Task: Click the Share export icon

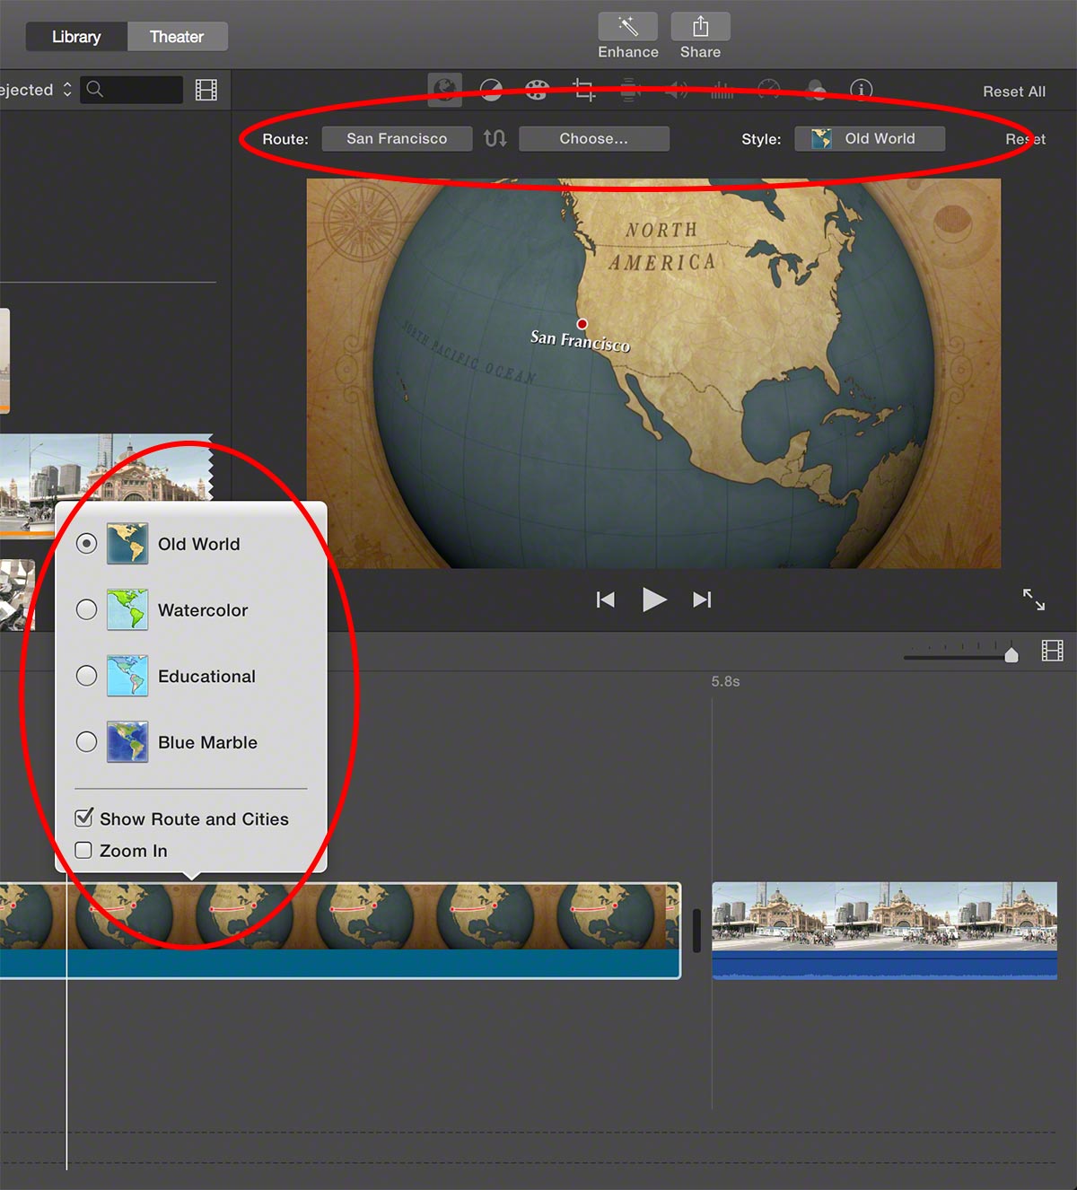Action: coord(700,27)
